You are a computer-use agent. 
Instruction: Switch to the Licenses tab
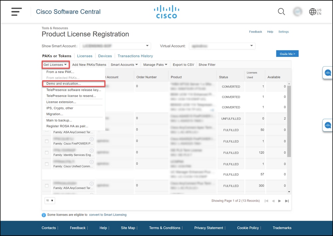(x=85, y=56)
